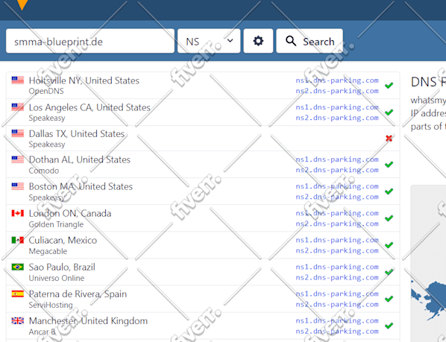The width and height of the screenshot is (446, 342).
Task: Click the red X for Dallas TX
Action: pos(389,139)
